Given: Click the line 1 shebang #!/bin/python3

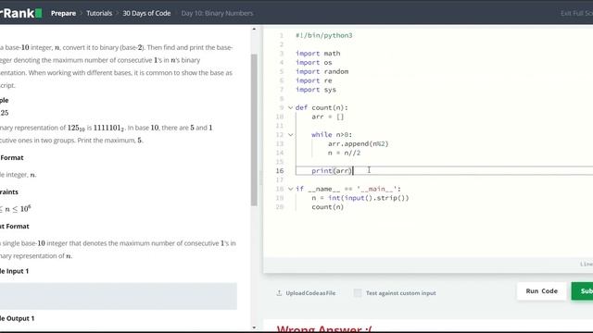Looking at the screenshot, I should pyautogui.click(x=323, y=35).
